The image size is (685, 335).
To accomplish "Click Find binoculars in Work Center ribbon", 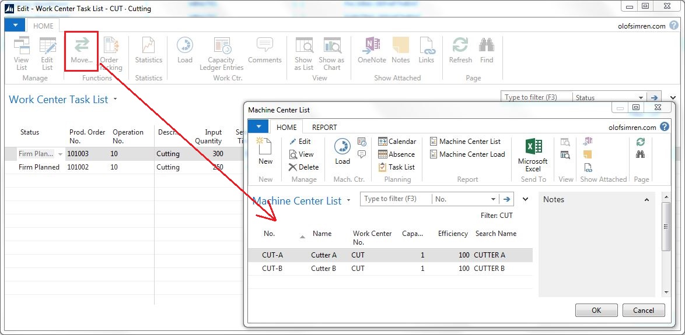I will 486,50.
